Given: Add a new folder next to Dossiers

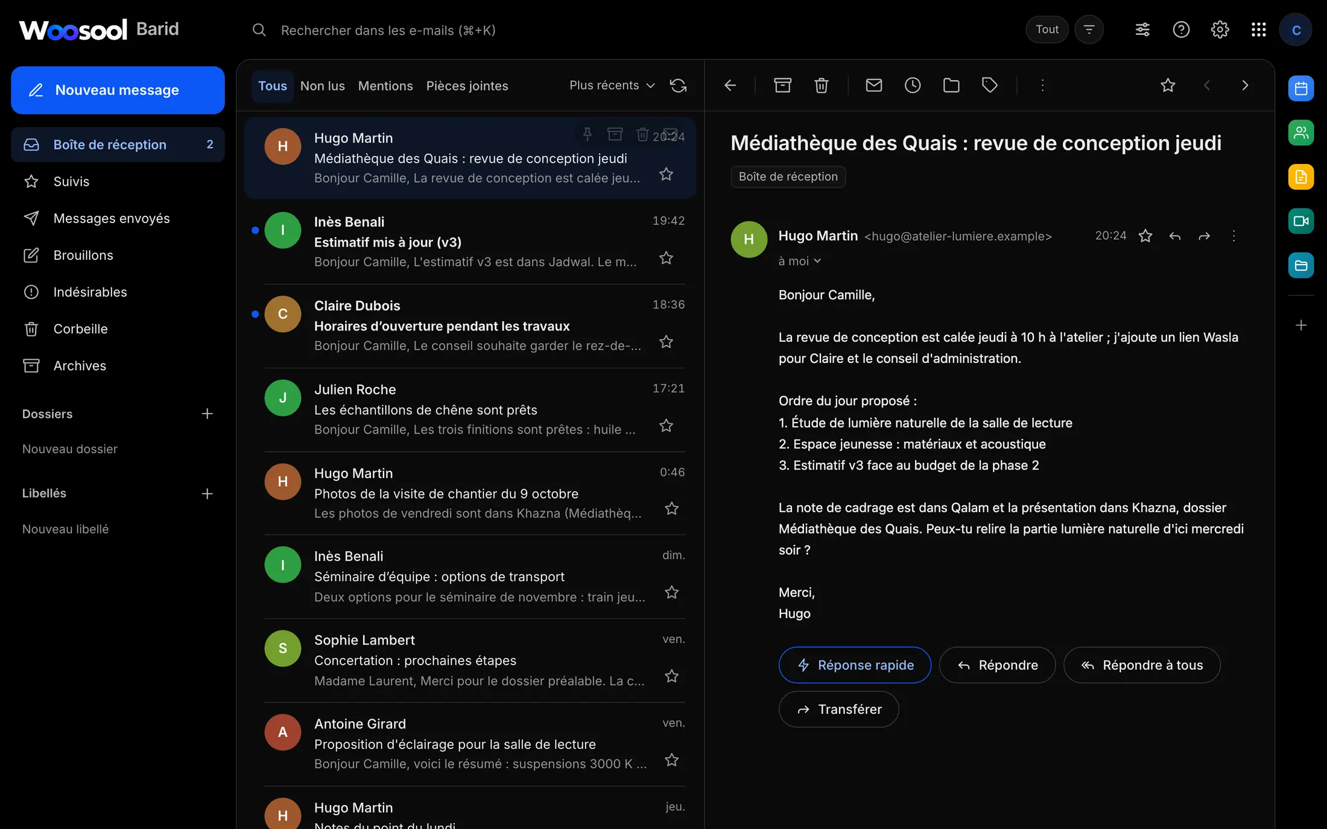Looking at the screenshot, I should pos(207,414).
